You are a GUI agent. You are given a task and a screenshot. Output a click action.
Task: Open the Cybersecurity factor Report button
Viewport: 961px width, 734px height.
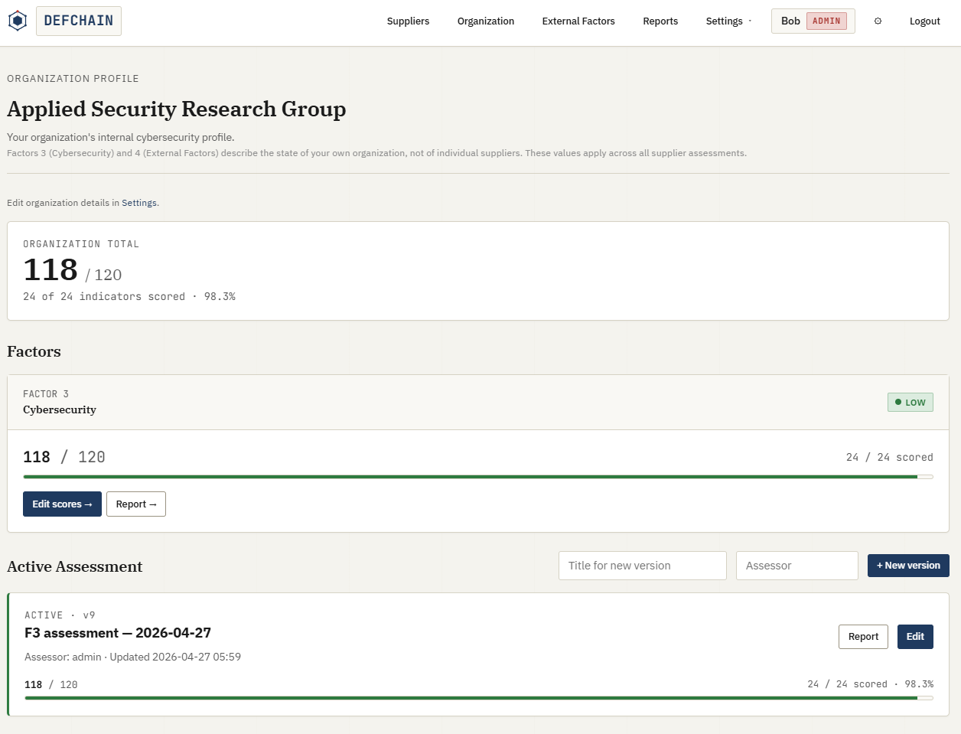(x=136, y=504)
